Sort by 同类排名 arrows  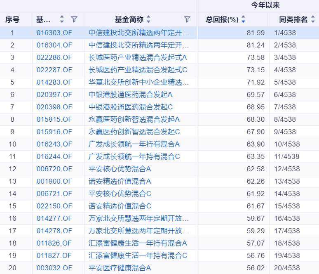point(313,19)
